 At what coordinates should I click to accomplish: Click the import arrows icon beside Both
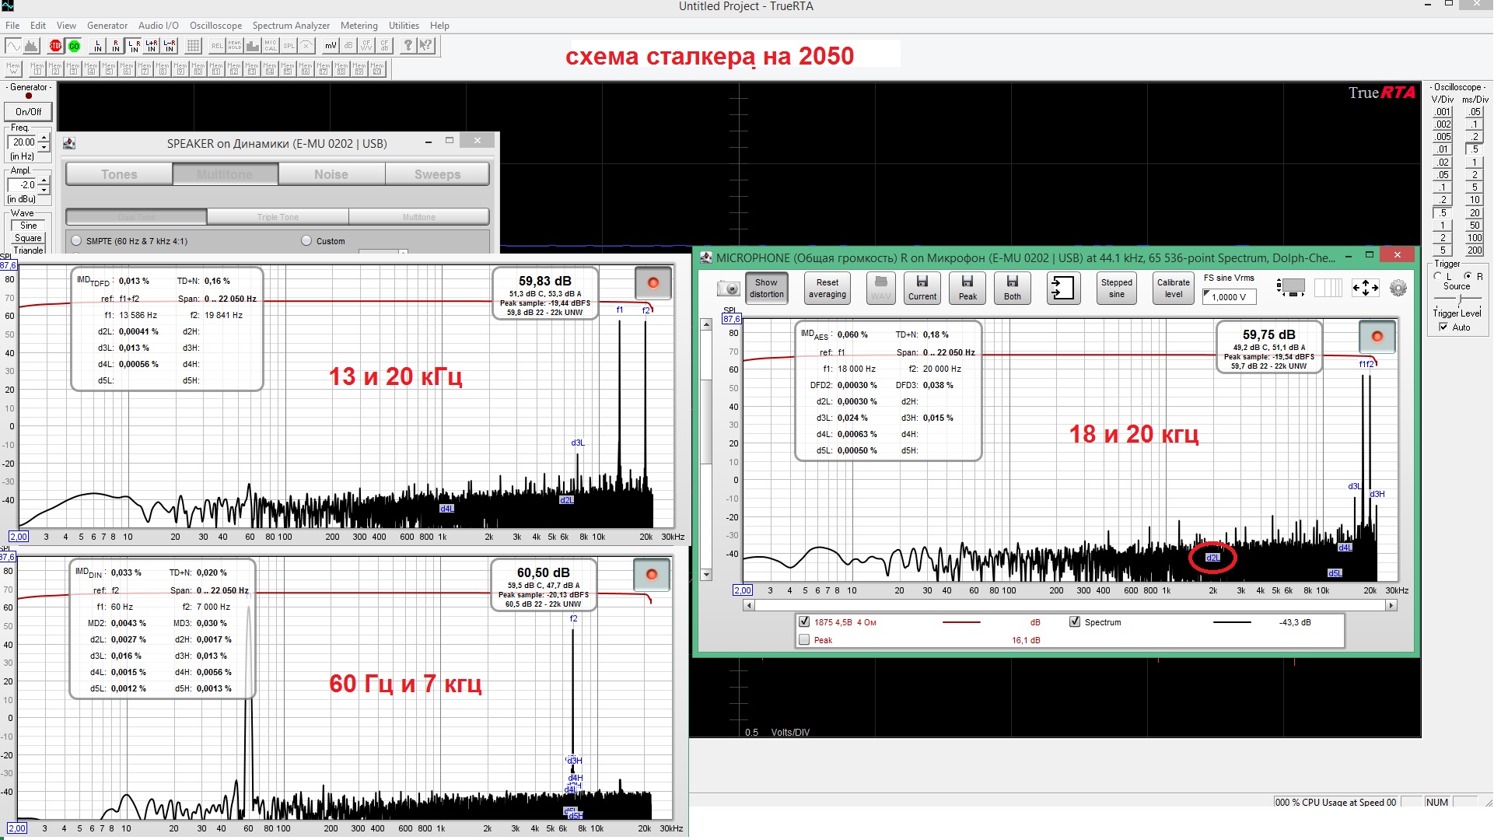[x=1062, y=288]
